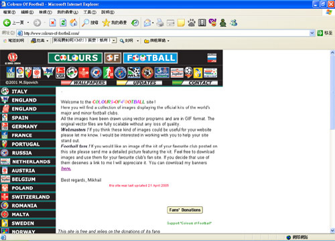The height and width of the screenshot is (241, 335).
Task: Expand the search combo box in links toolbar
Action: [114, 41]
